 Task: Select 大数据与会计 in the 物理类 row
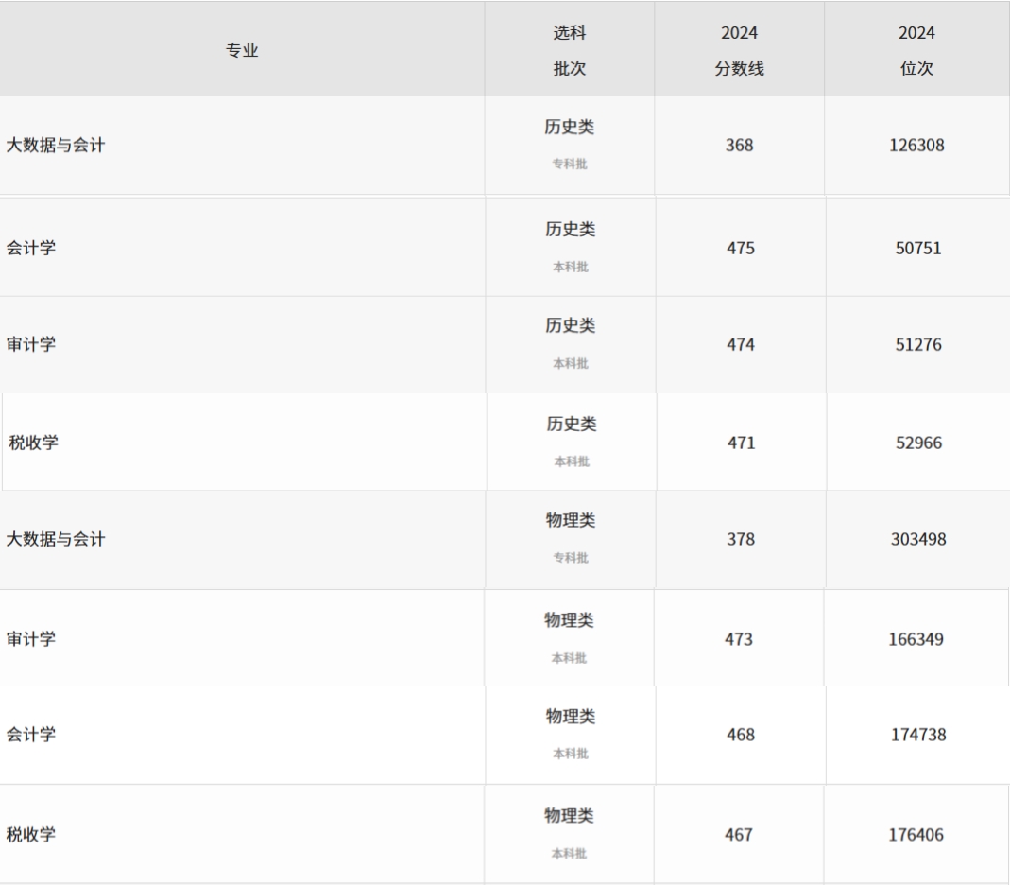[56, 539]
